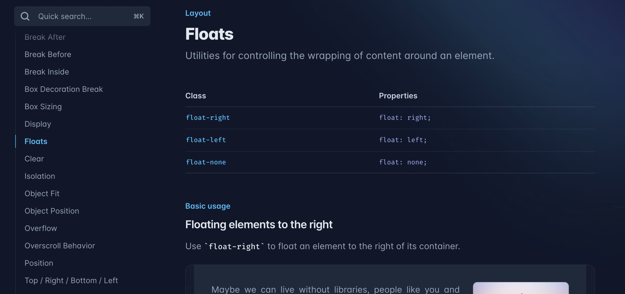
Task: Navigate to Object Fit
Action: pyautogui.click(x=42, y=193)
